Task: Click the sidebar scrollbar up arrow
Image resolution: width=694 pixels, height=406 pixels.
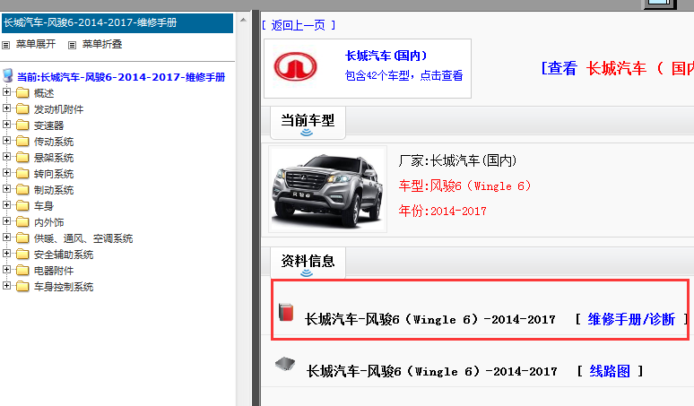Action: tap(243, 20)
